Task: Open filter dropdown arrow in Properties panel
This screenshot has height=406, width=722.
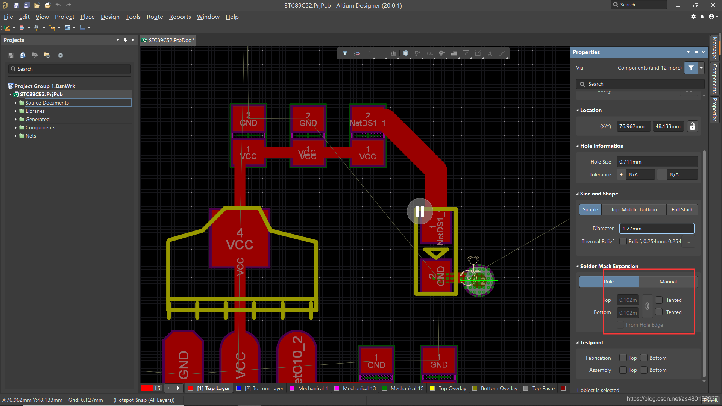Action: (x=701, y=68)
